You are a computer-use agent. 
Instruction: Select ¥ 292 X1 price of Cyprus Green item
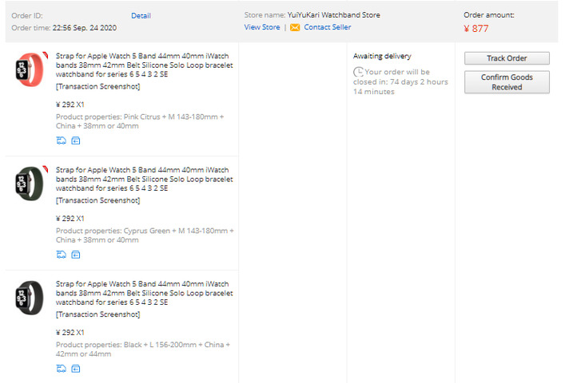pos(70,219)
